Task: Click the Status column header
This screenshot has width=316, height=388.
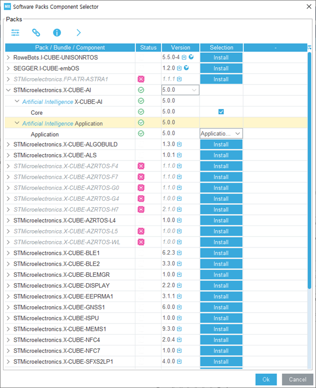Action: point(149,48)
